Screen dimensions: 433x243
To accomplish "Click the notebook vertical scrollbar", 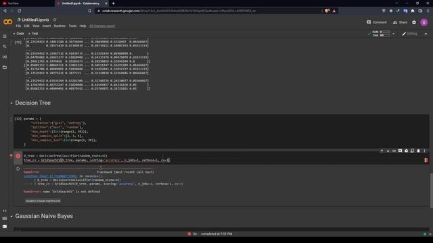I will point(432,190).
